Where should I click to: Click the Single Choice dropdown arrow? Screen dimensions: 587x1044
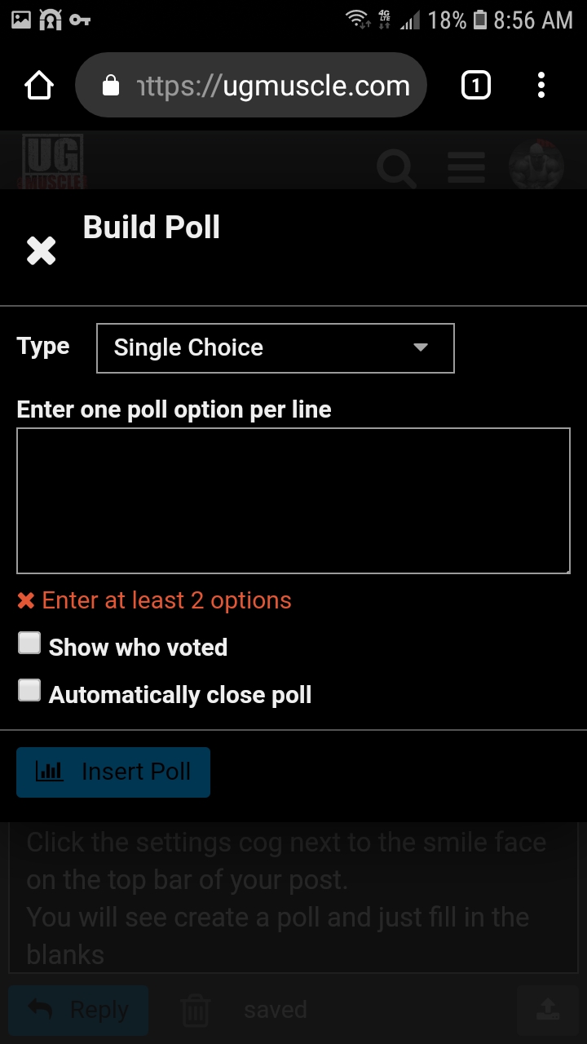pyautogui.click(x=421, y=348)
